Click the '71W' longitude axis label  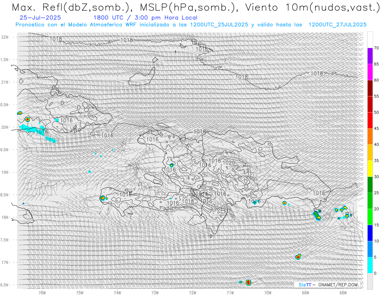pos(230,293)
